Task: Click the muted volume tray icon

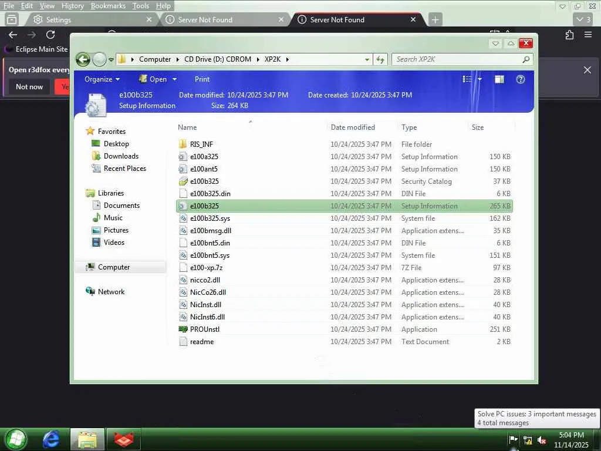Action: click(x=542, y=440)
